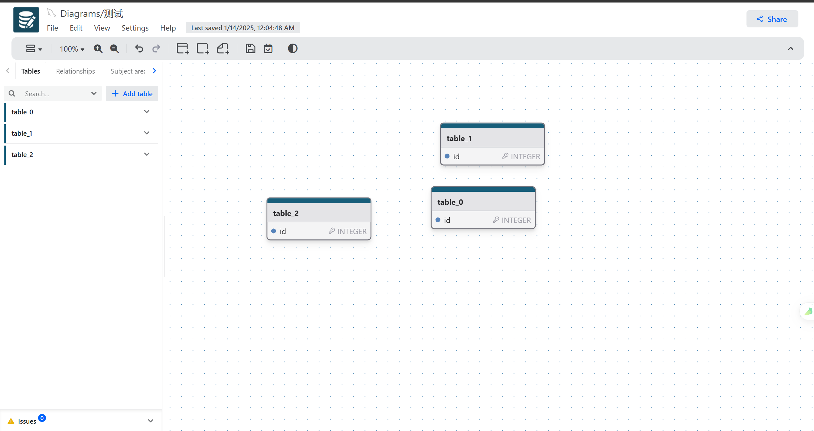Image resolution: width=814 pixels, height=431 pixels.
Task: Select the table_2 header on canvas
Action: 319,213
